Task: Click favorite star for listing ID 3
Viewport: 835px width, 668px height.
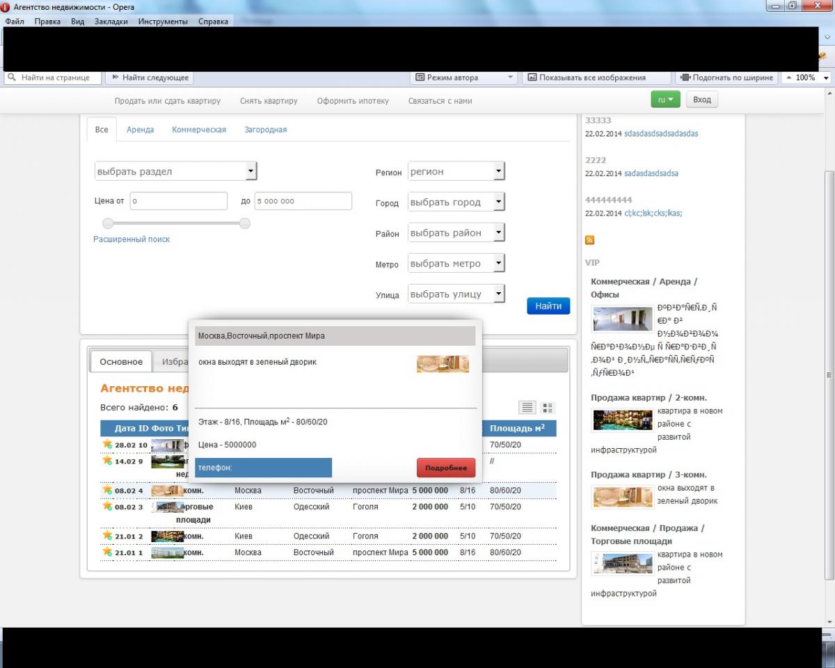Action: point(107,506)
